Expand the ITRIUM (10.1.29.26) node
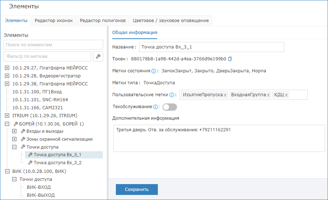 tap(7, 116)
